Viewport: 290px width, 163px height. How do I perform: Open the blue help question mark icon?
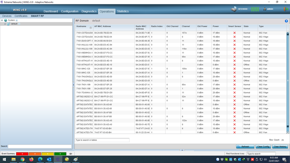click(x=286, y=21)
